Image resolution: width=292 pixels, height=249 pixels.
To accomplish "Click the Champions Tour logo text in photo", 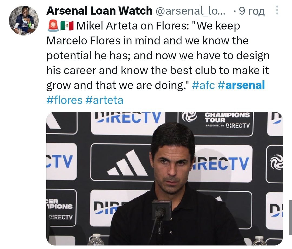I will 227,117.
